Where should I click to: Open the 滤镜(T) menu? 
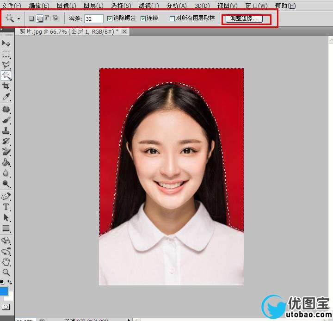click(148, 6)
